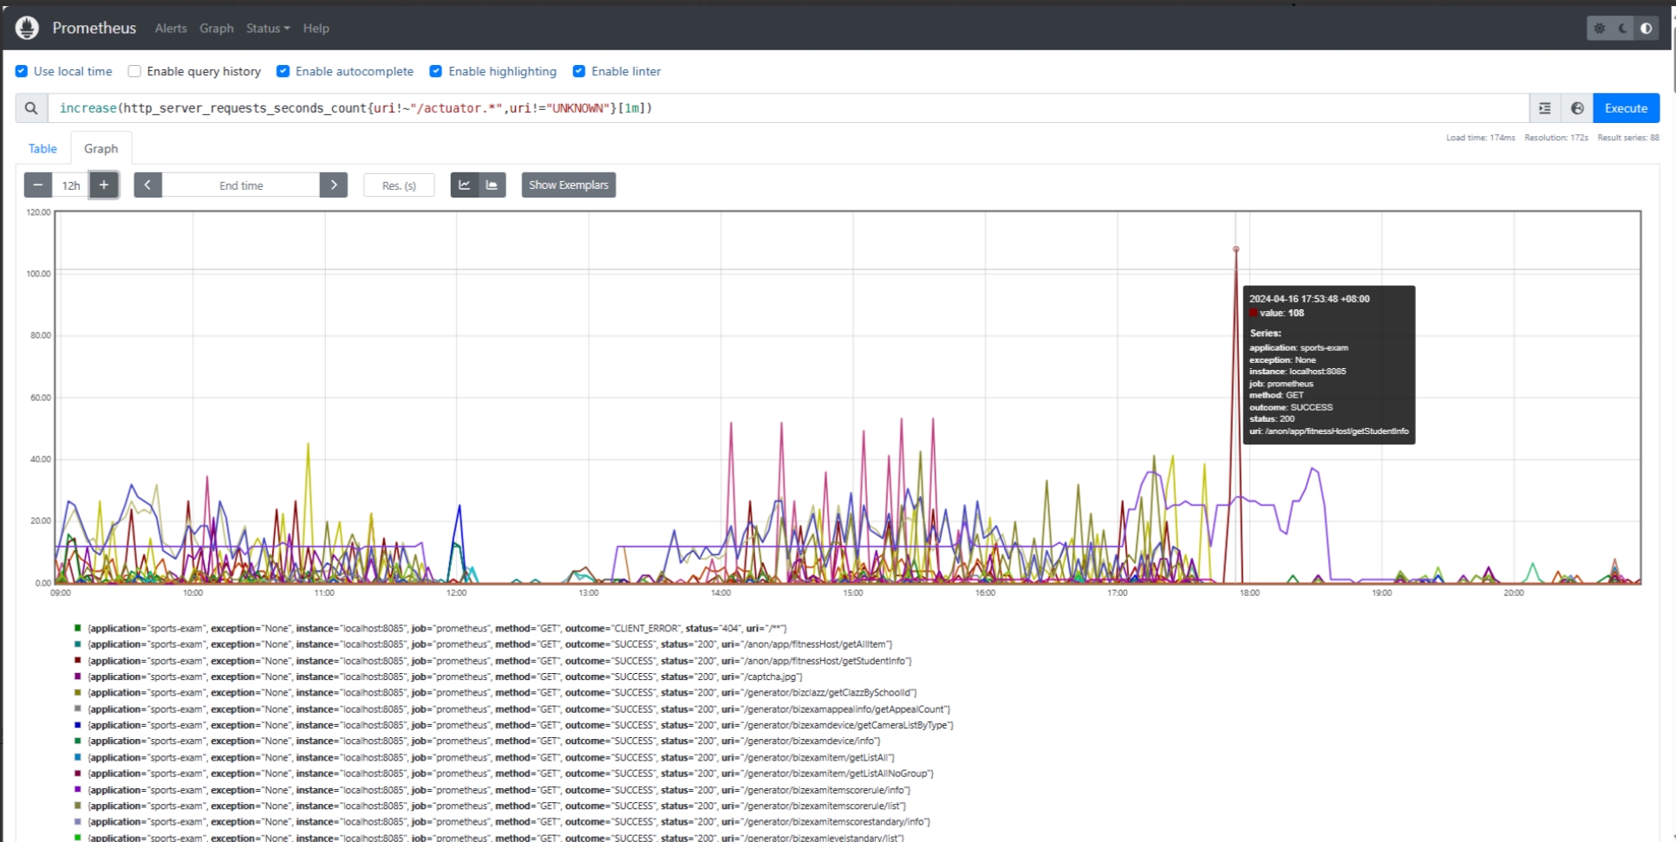
Task: Switch to the Table tab
Action: [42, 148]
